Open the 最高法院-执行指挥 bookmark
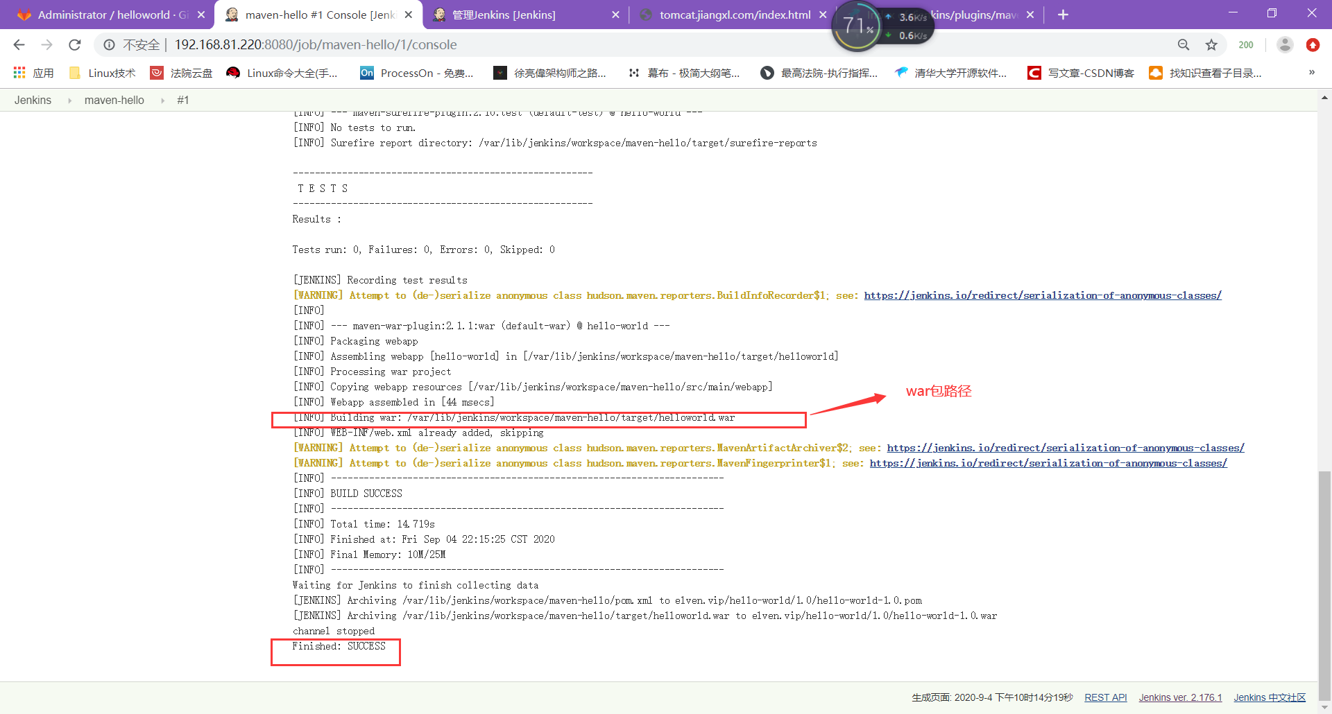Image resolution: width=1332 pixels, height=714 pixels. tap(819, 73)
